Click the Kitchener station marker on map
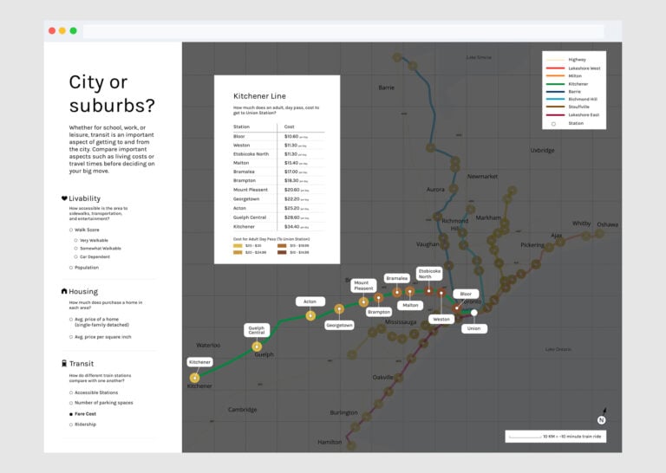This screenshot has height=473, width=666. (194, 378)
